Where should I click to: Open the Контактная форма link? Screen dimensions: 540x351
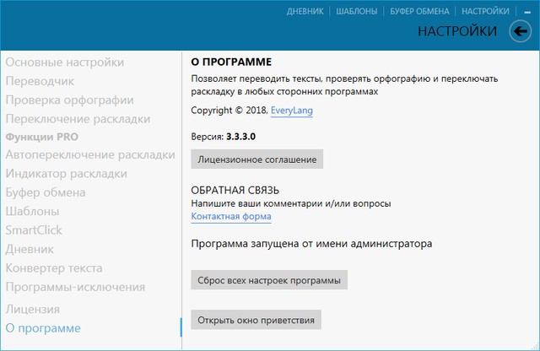pyautogui.click(x=231, y=217)
